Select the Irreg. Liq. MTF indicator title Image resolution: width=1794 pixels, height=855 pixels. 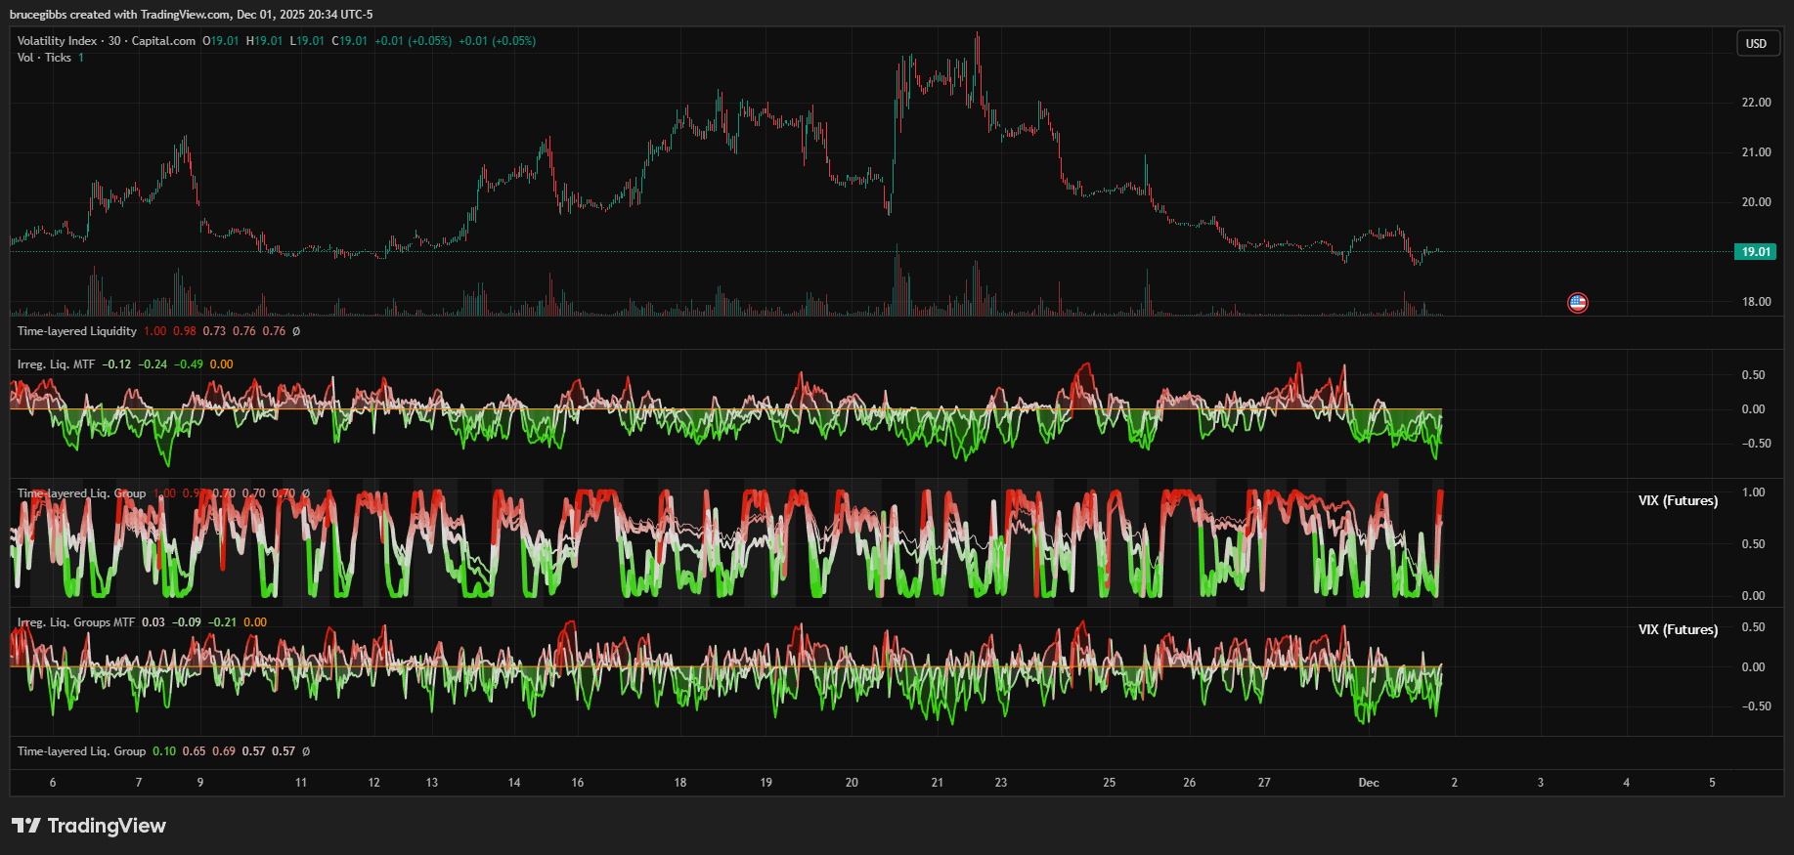click(56, 364)
